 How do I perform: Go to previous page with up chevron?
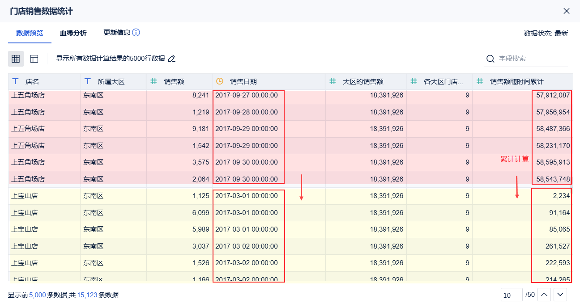544,295
